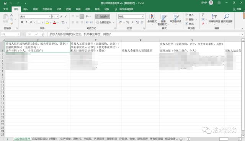Click the Wrap Text button
This screenshot has height=141, width=245.
(103, 16)
